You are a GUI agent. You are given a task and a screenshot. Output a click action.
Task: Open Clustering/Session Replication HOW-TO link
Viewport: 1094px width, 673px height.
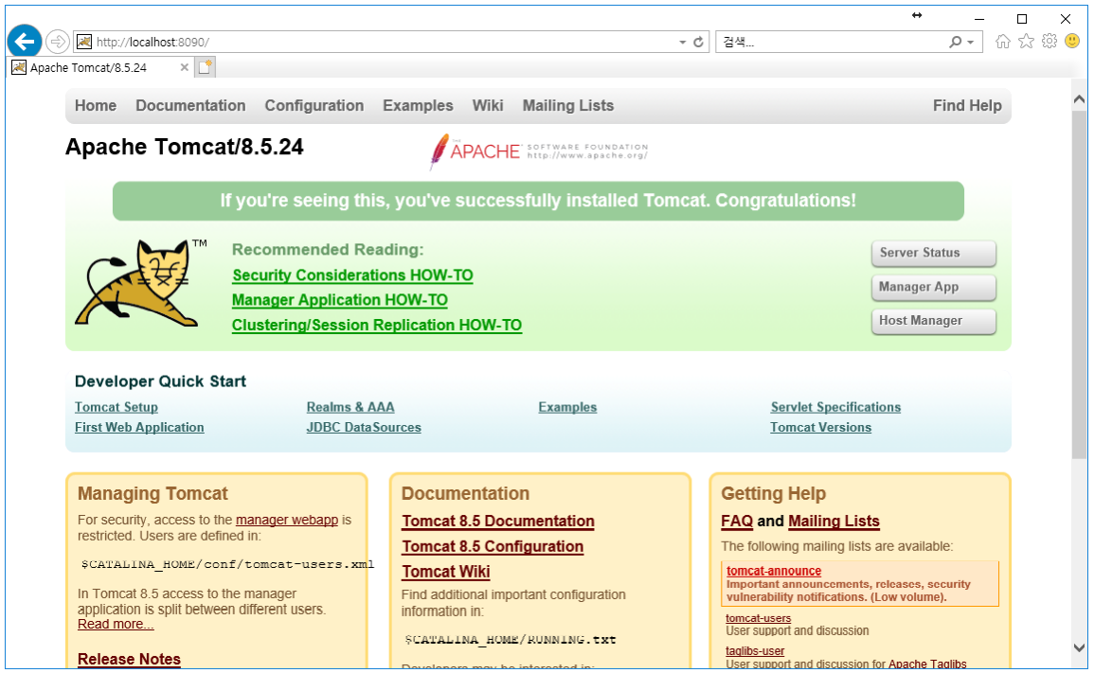[377, 326]
